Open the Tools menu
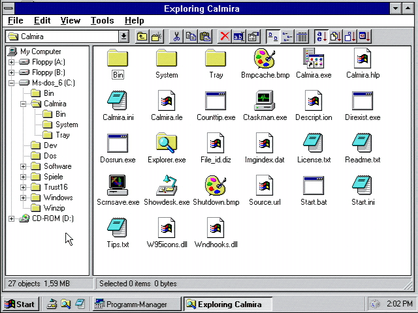418x313 pixels. point(102,20)
